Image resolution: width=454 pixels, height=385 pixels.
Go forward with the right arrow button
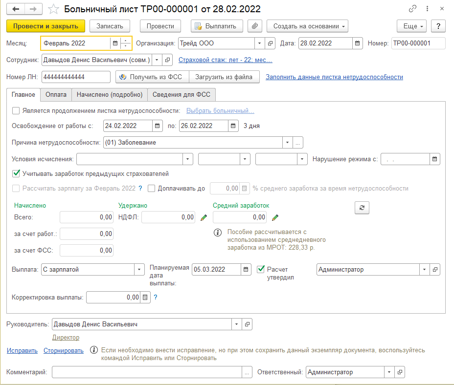[34, 9]
